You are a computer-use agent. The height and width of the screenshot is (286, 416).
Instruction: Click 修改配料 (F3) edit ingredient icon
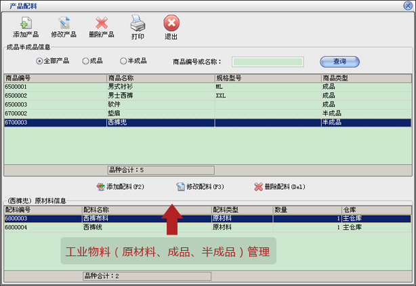[180, 186]
